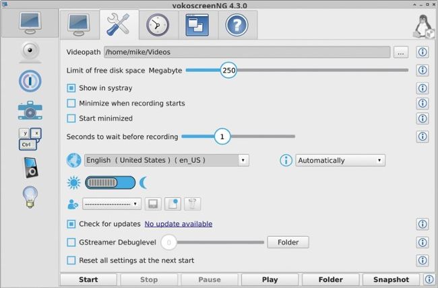This screenshot has height=288, width=438.
Task: Click the Tux penguin logo
Action: coord(424,26)
